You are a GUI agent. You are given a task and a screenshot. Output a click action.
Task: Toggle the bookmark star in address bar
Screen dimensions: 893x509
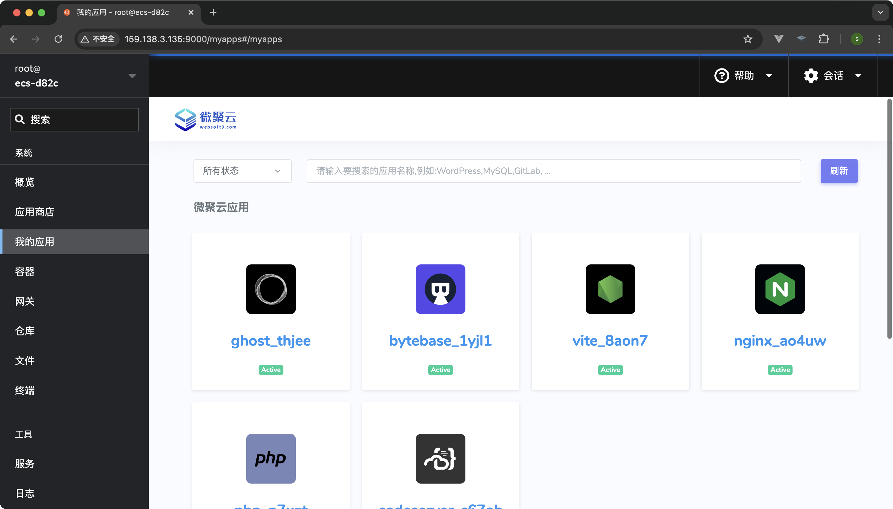tap(747, 39)
